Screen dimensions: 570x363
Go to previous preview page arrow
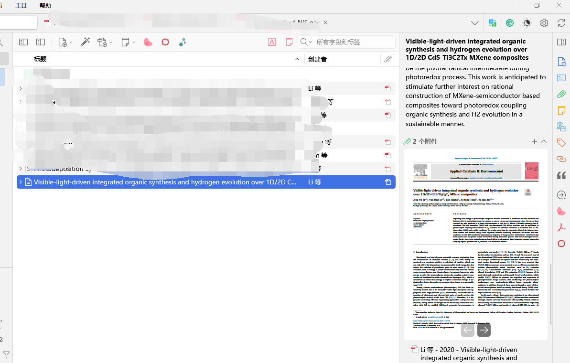click(x=468, y=330)
